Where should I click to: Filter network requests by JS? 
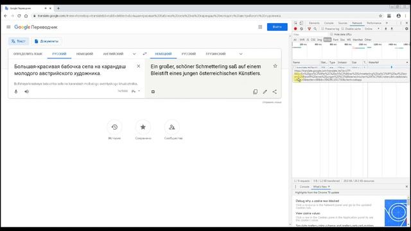308,40
